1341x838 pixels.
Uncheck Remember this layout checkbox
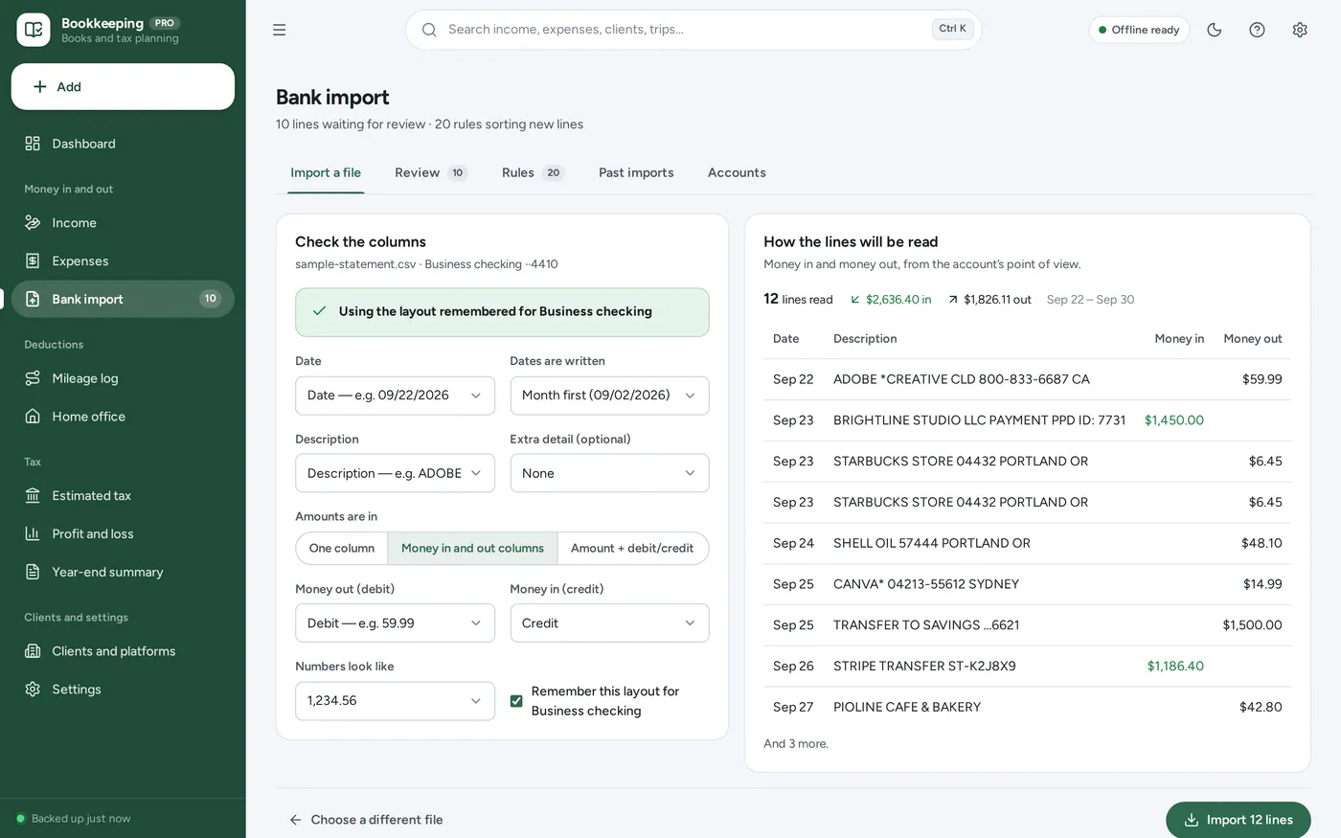(516, 701)
